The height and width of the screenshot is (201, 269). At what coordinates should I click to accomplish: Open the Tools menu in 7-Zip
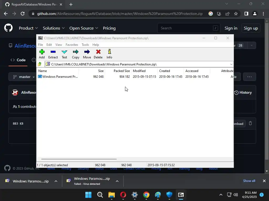coord(85,44)
